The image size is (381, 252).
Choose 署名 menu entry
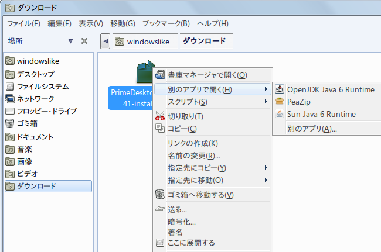[213, 232]
